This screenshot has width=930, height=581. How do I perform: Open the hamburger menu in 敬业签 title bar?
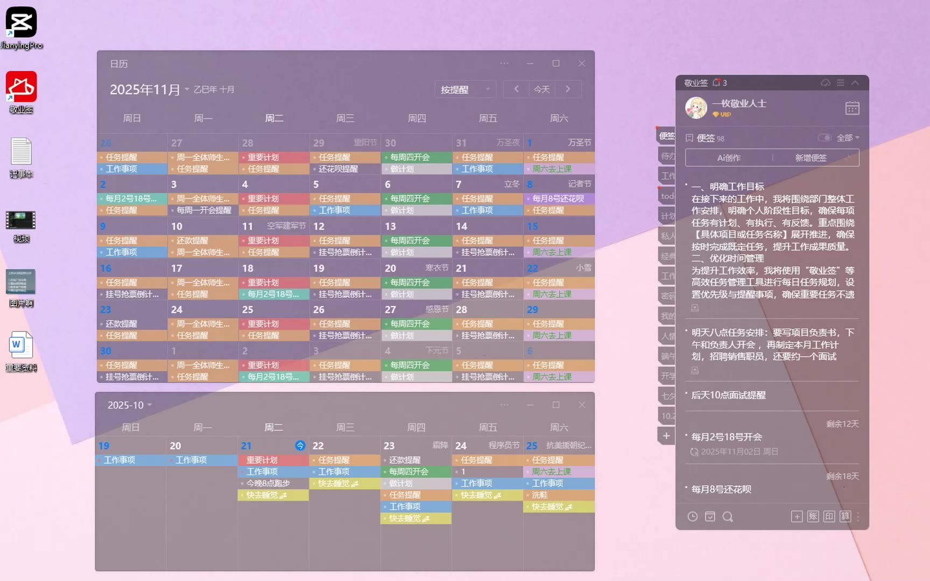pyautogui.click(x=840, y=83)
